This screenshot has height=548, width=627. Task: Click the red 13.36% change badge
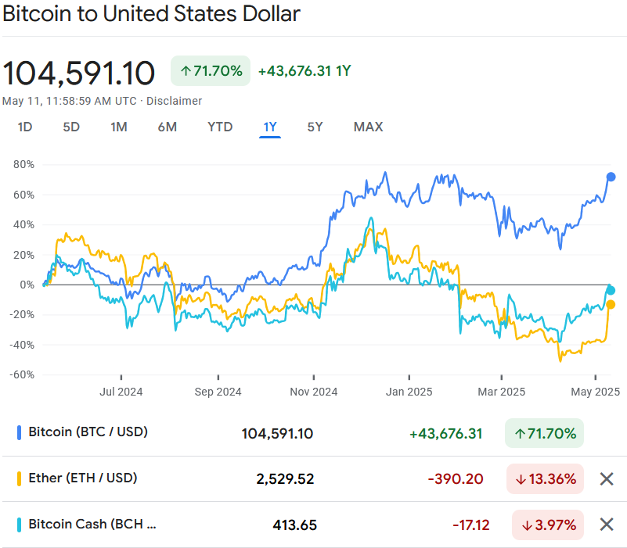pos(545,478)
